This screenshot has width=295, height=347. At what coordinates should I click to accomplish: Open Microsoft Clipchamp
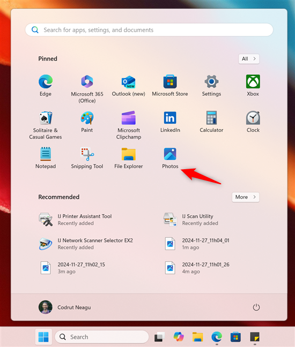coord(129,125)
